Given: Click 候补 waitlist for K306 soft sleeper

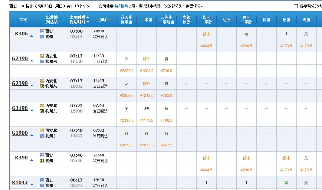Looking at the screenshot, I should (206, 34).
